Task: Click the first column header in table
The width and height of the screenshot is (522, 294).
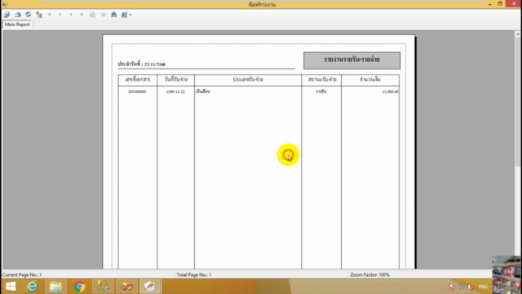Action: pos(138,80)
